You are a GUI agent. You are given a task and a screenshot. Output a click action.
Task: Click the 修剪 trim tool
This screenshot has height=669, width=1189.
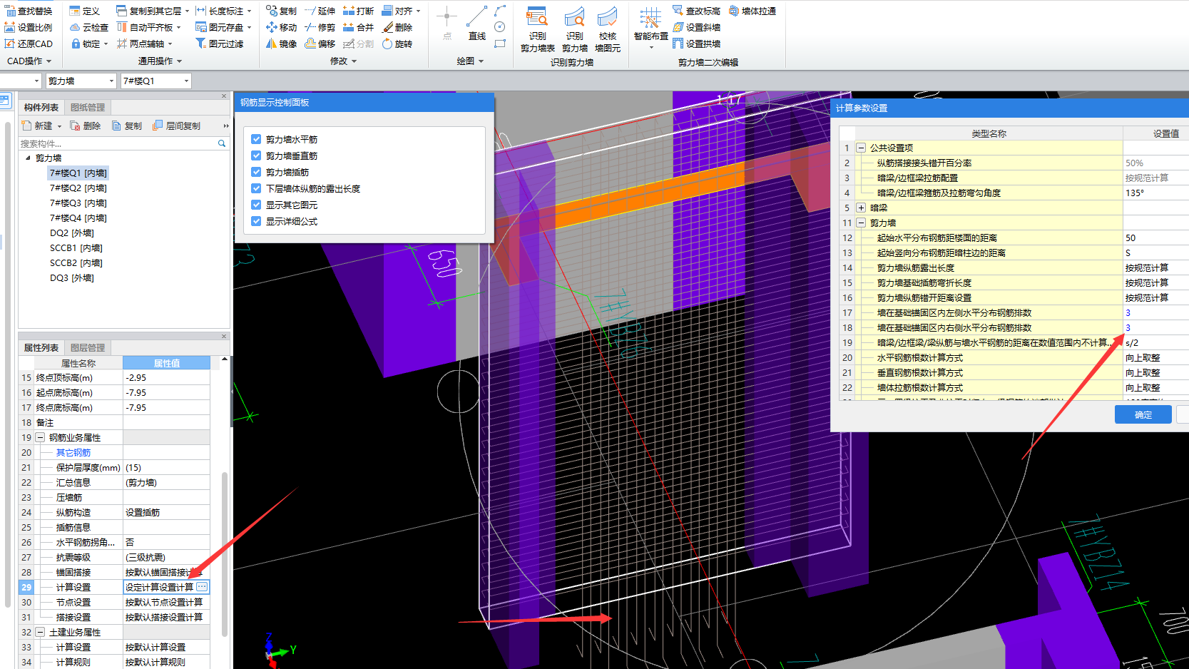(320, 27)
